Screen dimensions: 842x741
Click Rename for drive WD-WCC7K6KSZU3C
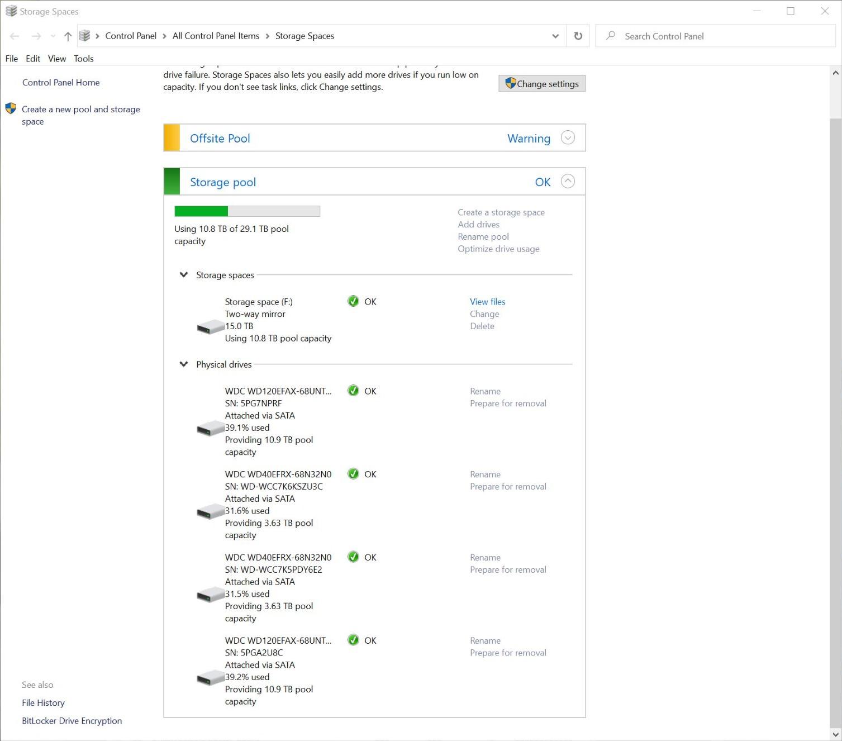(485, 474)
